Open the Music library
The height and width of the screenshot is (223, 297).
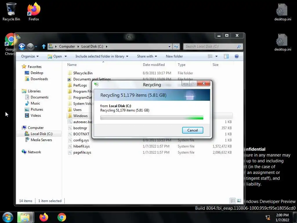[x=35, y=103]
